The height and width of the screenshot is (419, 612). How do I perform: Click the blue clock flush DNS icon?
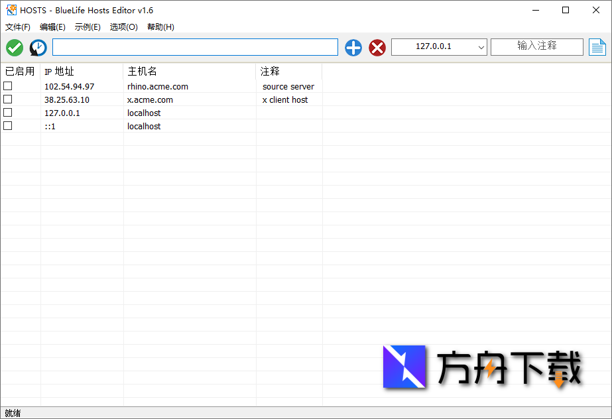[38, 47]
